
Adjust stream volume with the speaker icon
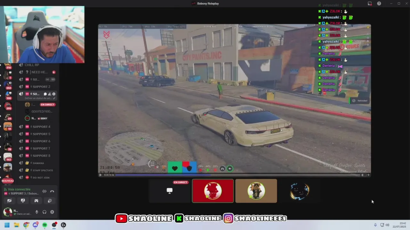coord(363,175)
